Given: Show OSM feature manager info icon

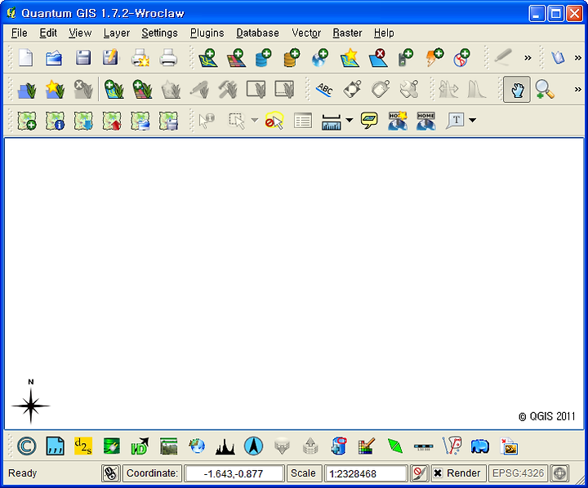Looking at the screenshot, I should [56, 121].
